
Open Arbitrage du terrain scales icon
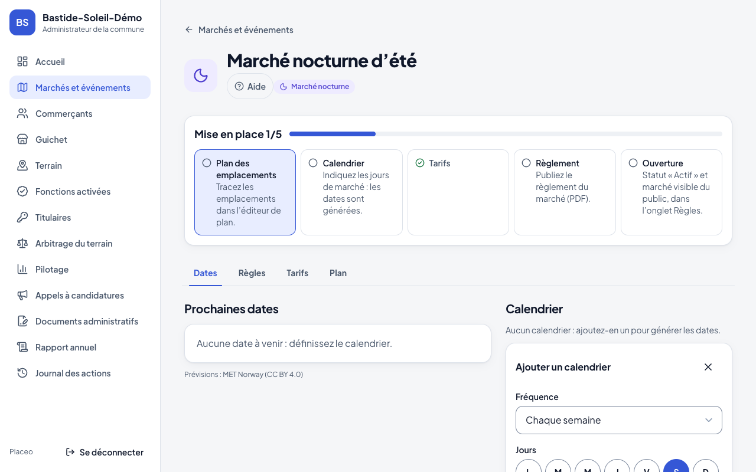pos(22,243)
